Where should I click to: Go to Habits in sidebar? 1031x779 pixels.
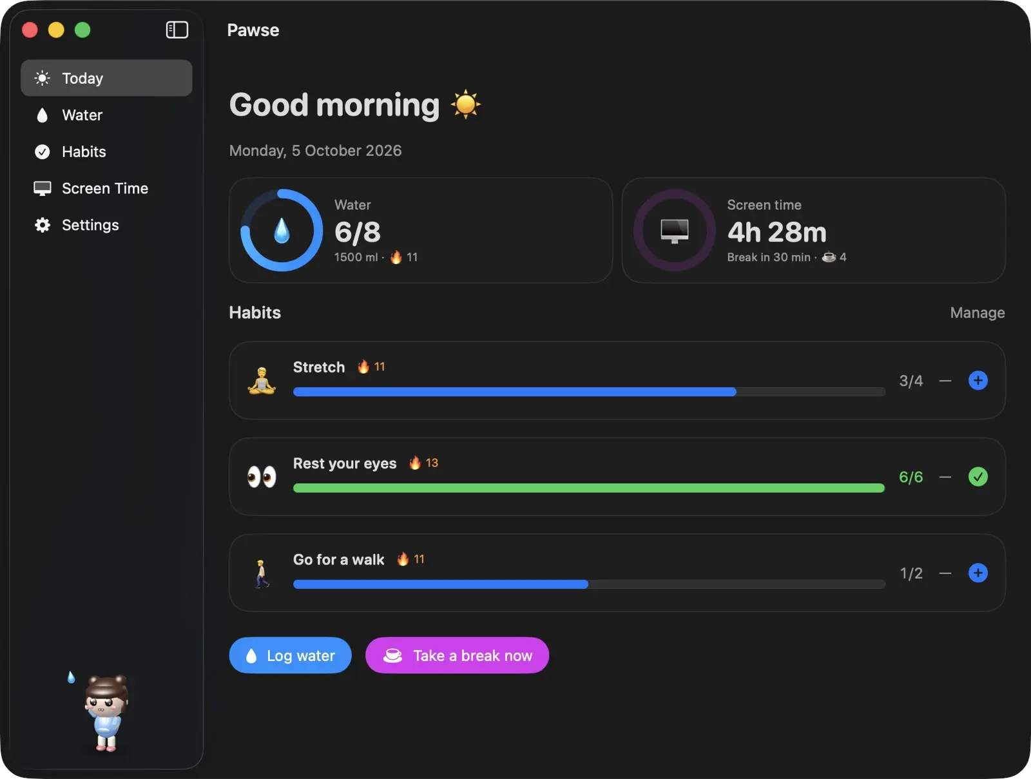(106, 151)
